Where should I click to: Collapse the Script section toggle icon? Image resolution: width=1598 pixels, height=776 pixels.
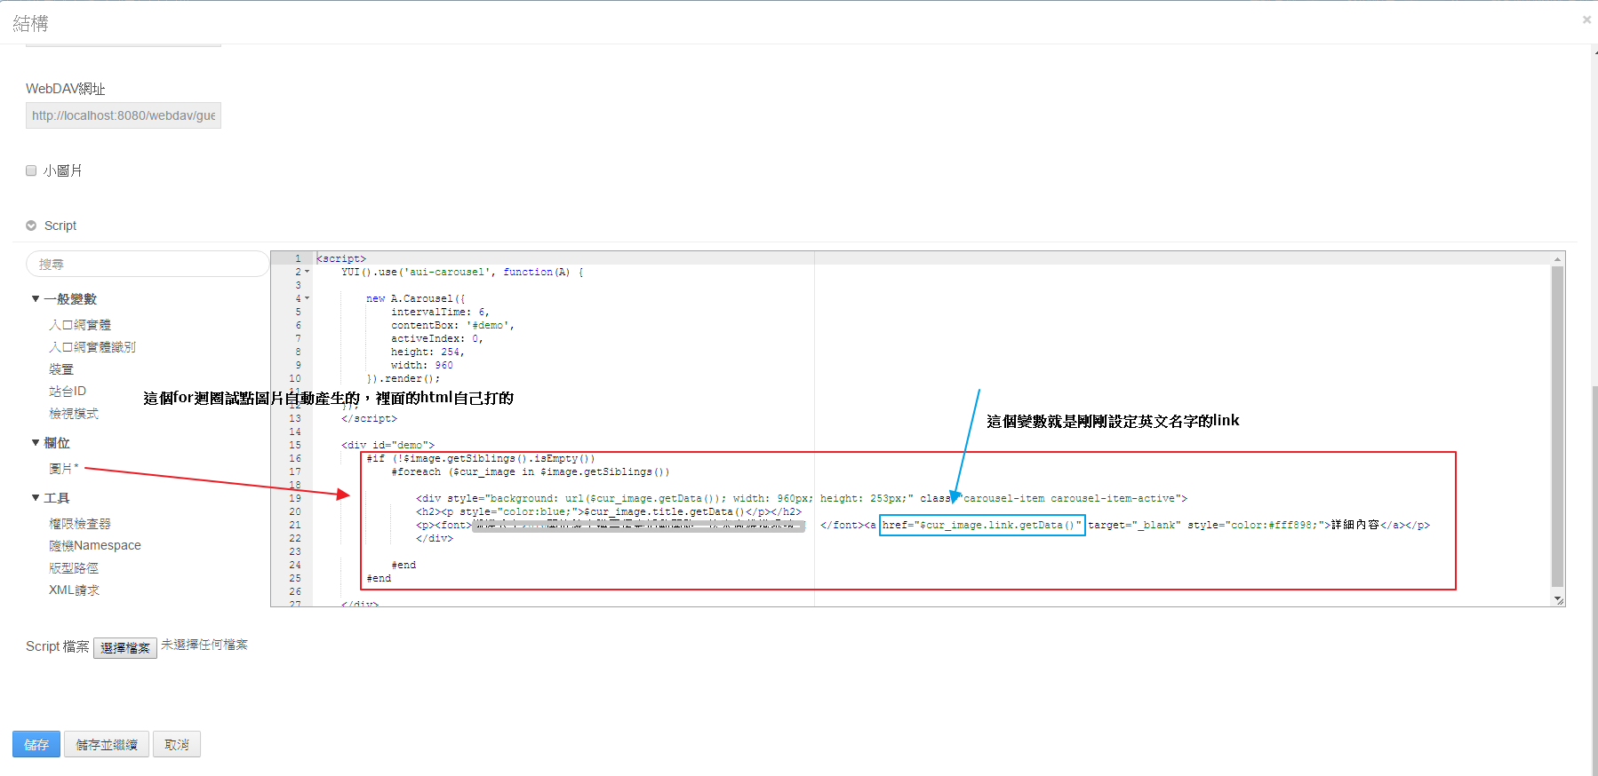pyautogui.click(x=31, y=226)
